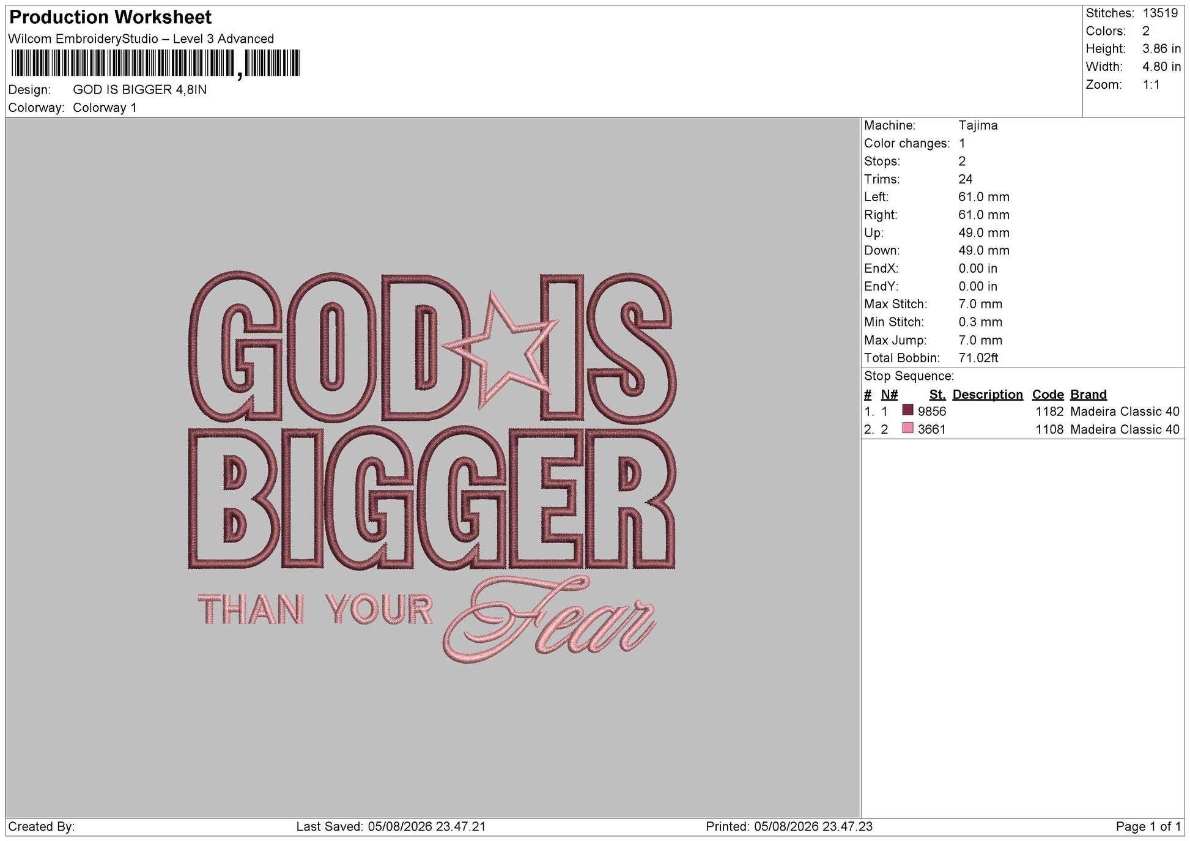Click the Min Stitch value 0.3 mm

[x=980, y=322]
